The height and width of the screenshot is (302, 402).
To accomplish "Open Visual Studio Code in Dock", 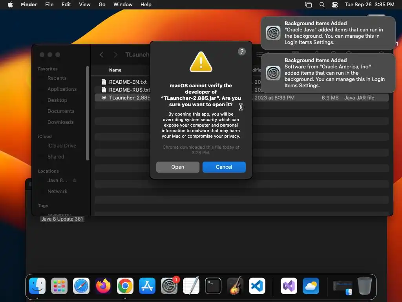I will coord(257,286).
